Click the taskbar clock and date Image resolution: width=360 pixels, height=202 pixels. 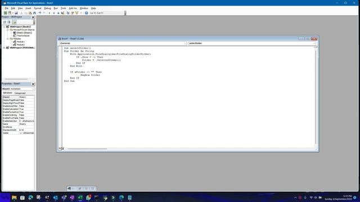[338, 198]
